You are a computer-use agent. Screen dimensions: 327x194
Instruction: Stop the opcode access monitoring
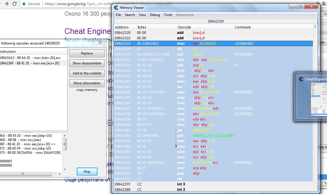click(x=87, y=171)
